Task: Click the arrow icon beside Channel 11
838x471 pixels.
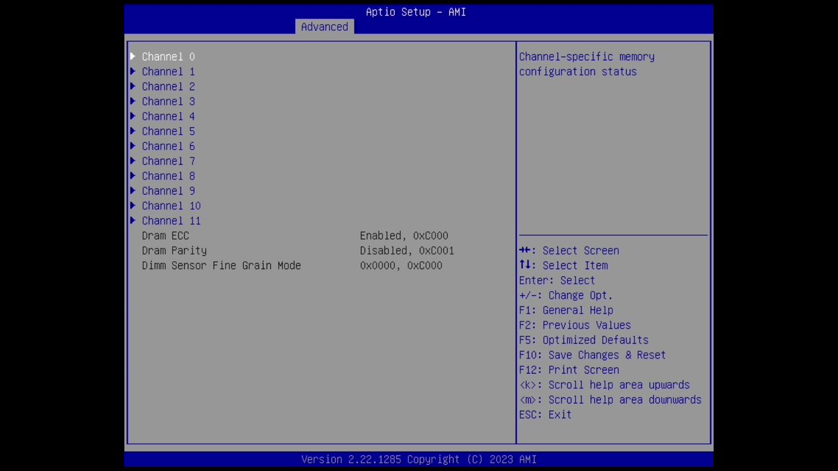Action: coord(133,220)
